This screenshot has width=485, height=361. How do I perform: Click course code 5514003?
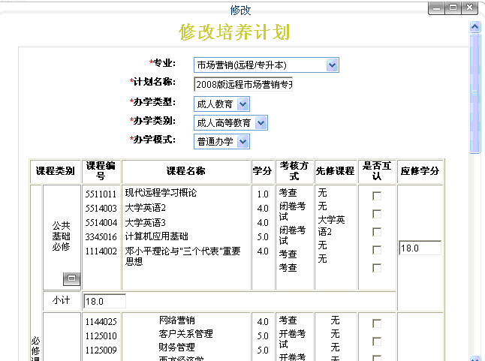point(101,209)
